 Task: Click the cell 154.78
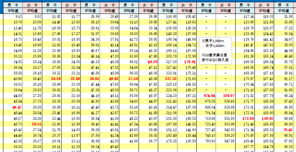point(268,146)
